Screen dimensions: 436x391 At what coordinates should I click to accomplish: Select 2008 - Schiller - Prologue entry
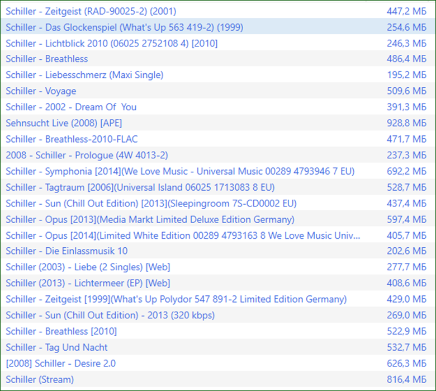click(87, 156)
